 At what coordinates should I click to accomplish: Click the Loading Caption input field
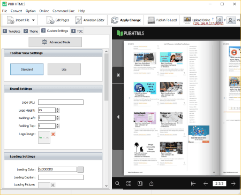61,177
